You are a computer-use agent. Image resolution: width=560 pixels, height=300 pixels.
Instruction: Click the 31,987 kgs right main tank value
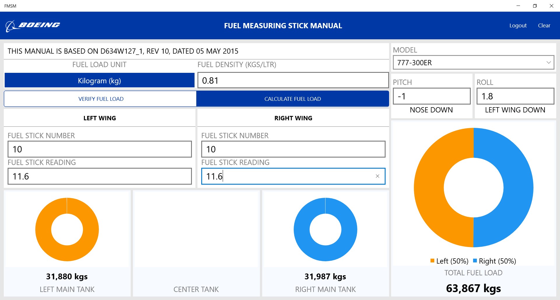tap(325, 276)
